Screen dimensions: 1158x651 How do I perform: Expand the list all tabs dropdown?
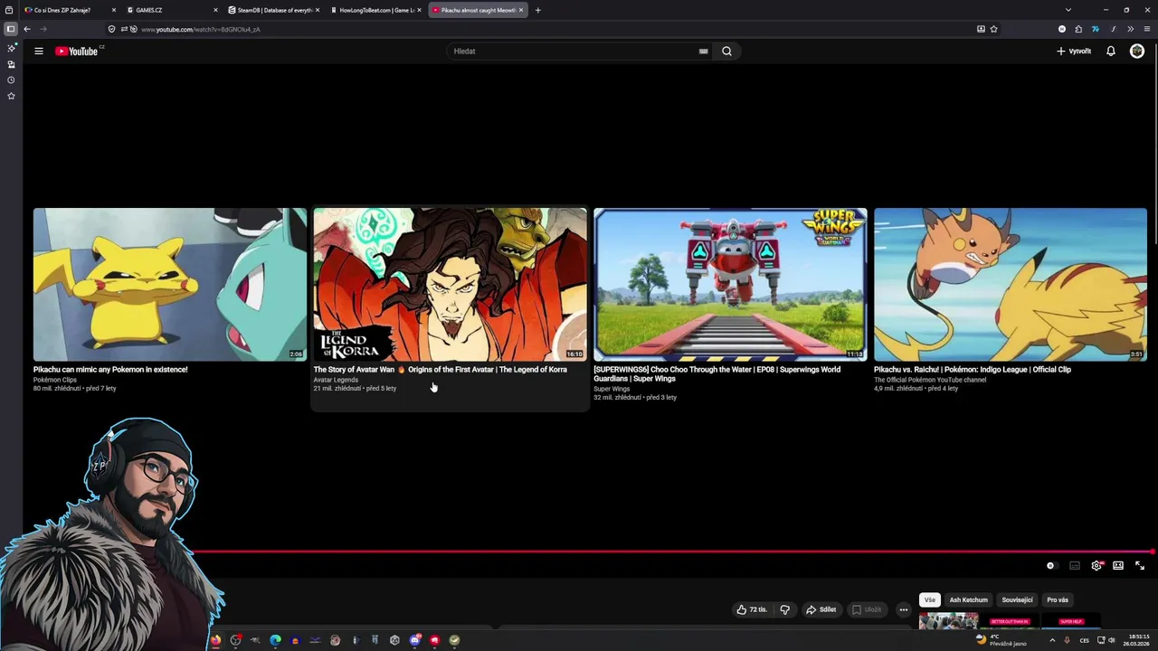[x=1068, y=10]
